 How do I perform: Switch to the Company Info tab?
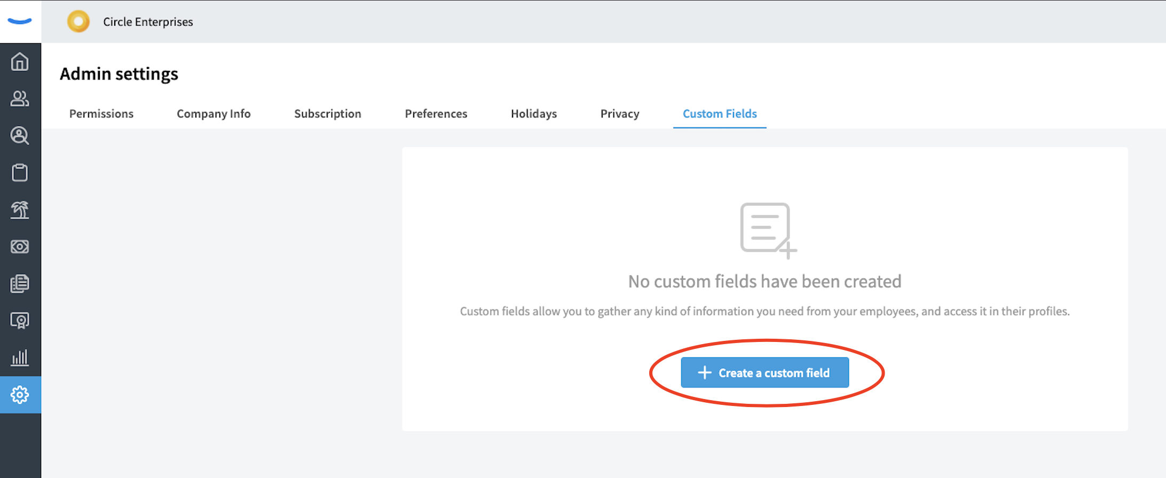click(214, 114)
